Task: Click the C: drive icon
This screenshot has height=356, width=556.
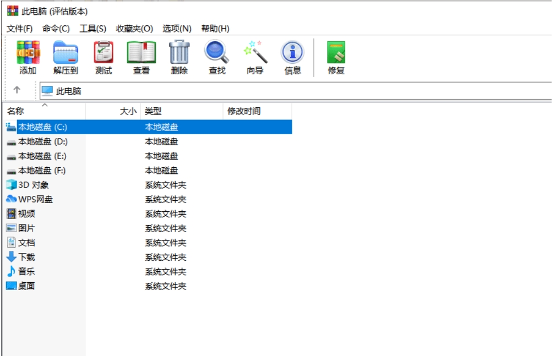Action: [x=11, y=127]
